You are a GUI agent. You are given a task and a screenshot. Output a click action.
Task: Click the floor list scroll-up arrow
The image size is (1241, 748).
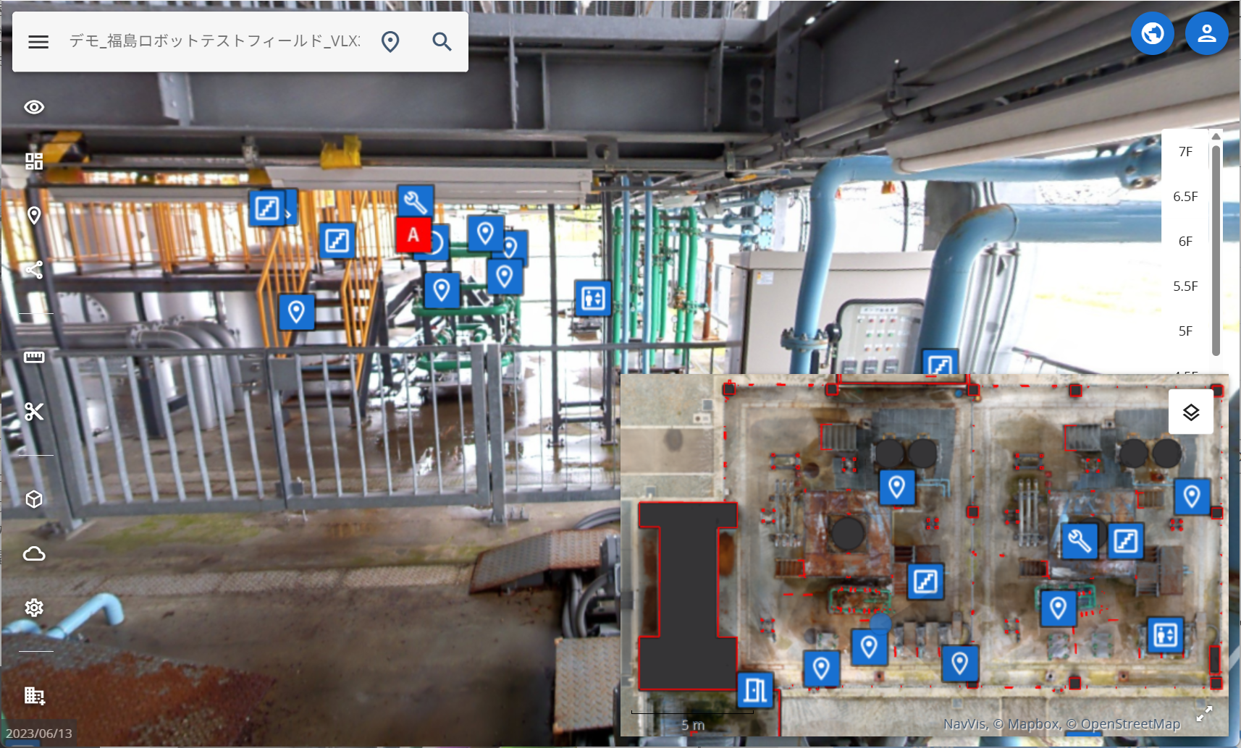click(x=1216, y=136)
